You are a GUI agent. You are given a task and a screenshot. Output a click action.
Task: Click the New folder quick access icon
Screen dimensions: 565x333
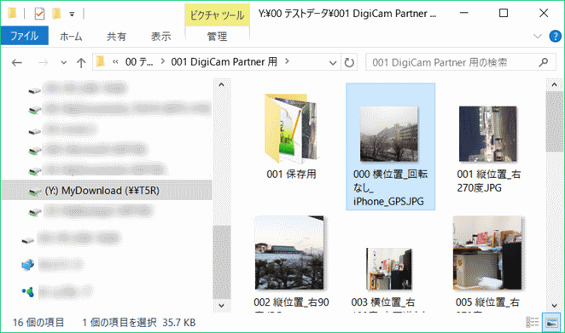tap(56, 14)
